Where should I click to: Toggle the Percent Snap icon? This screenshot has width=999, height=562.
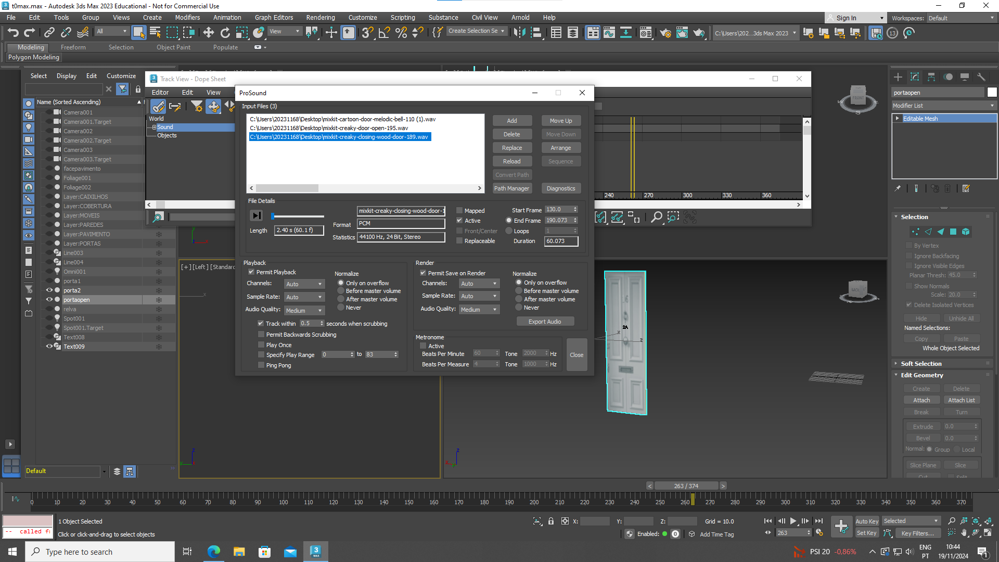tap(401, 33)
